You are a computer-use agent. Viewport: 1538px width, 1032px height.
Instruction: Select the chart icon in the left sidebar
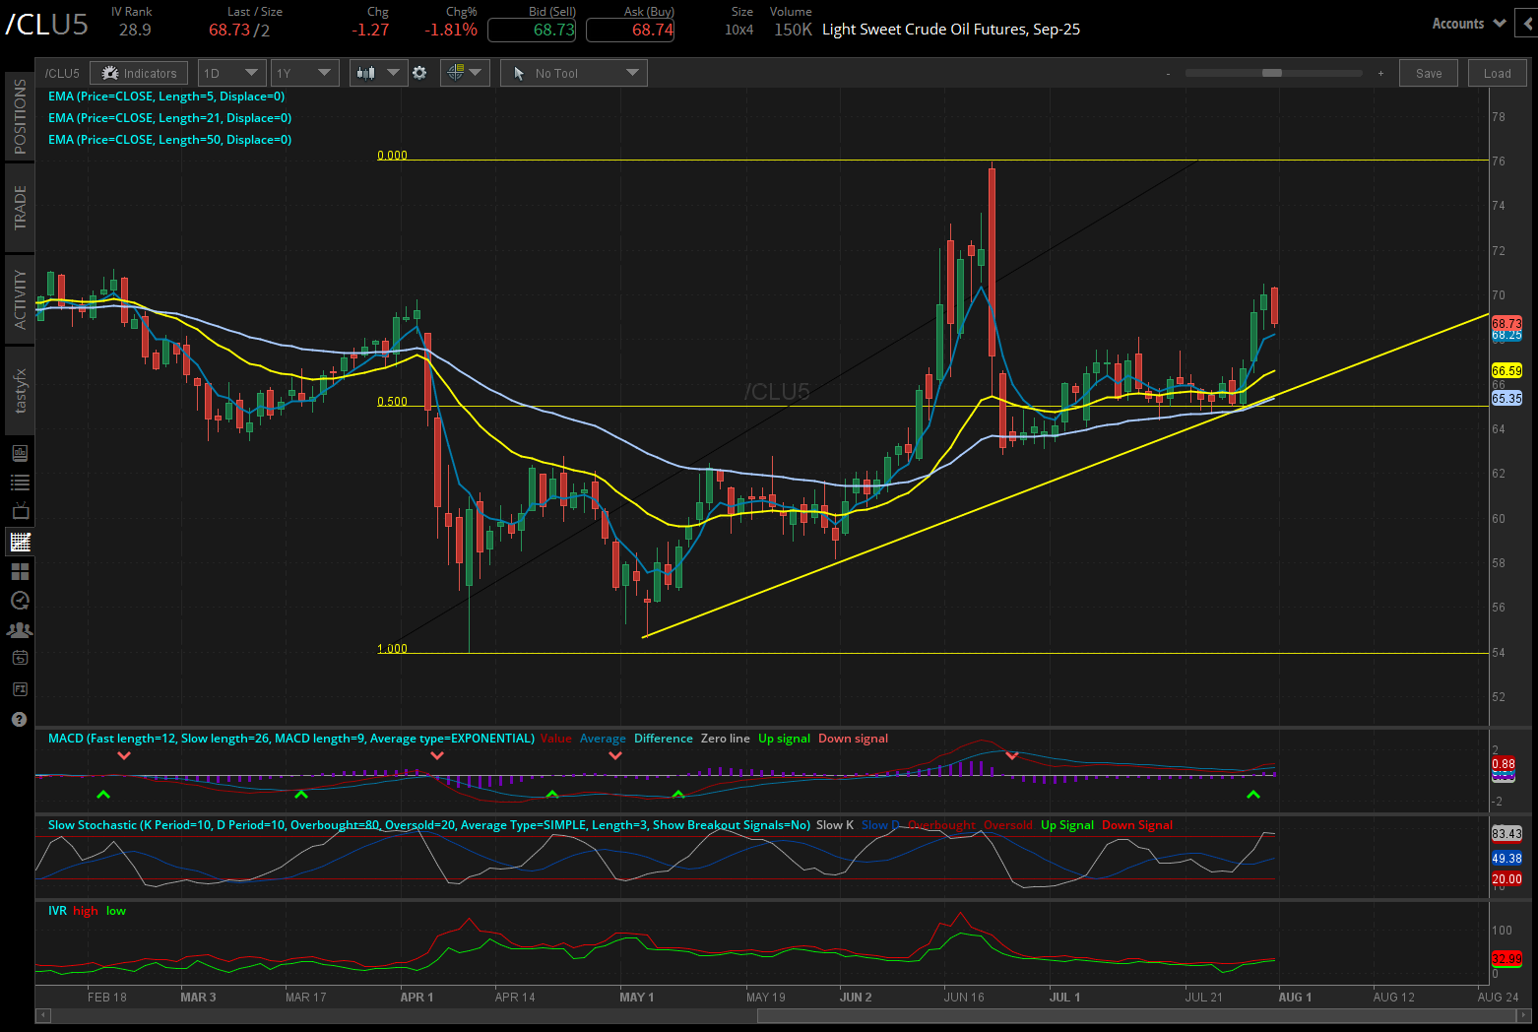point(20,541)
